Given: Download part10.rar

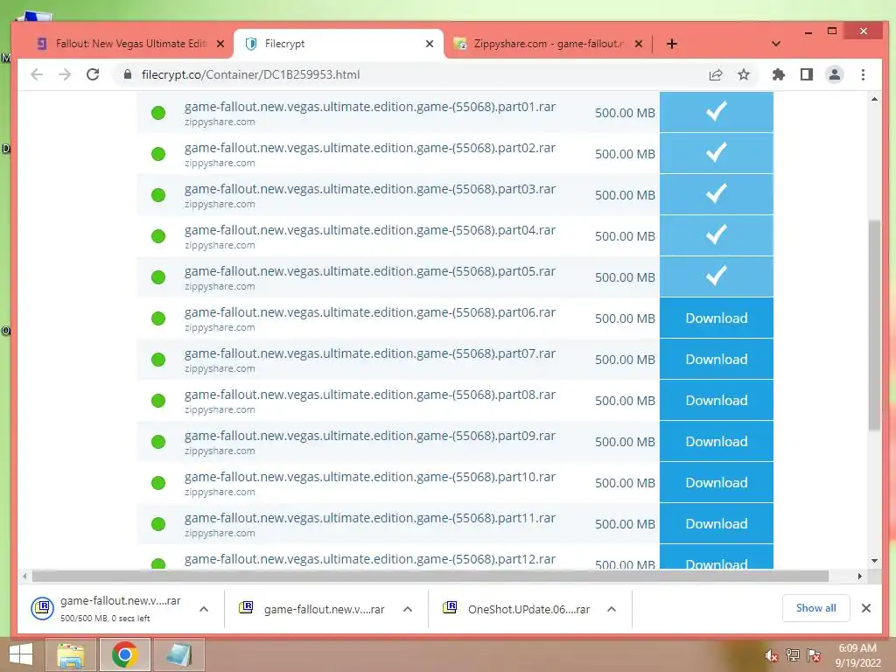Looking at the screenshot, I should pos(716,482).
